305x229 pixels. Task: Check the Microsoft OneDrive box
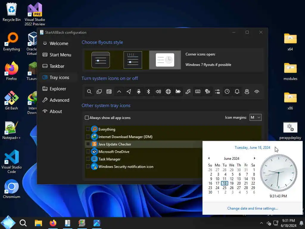pos(88,151)
